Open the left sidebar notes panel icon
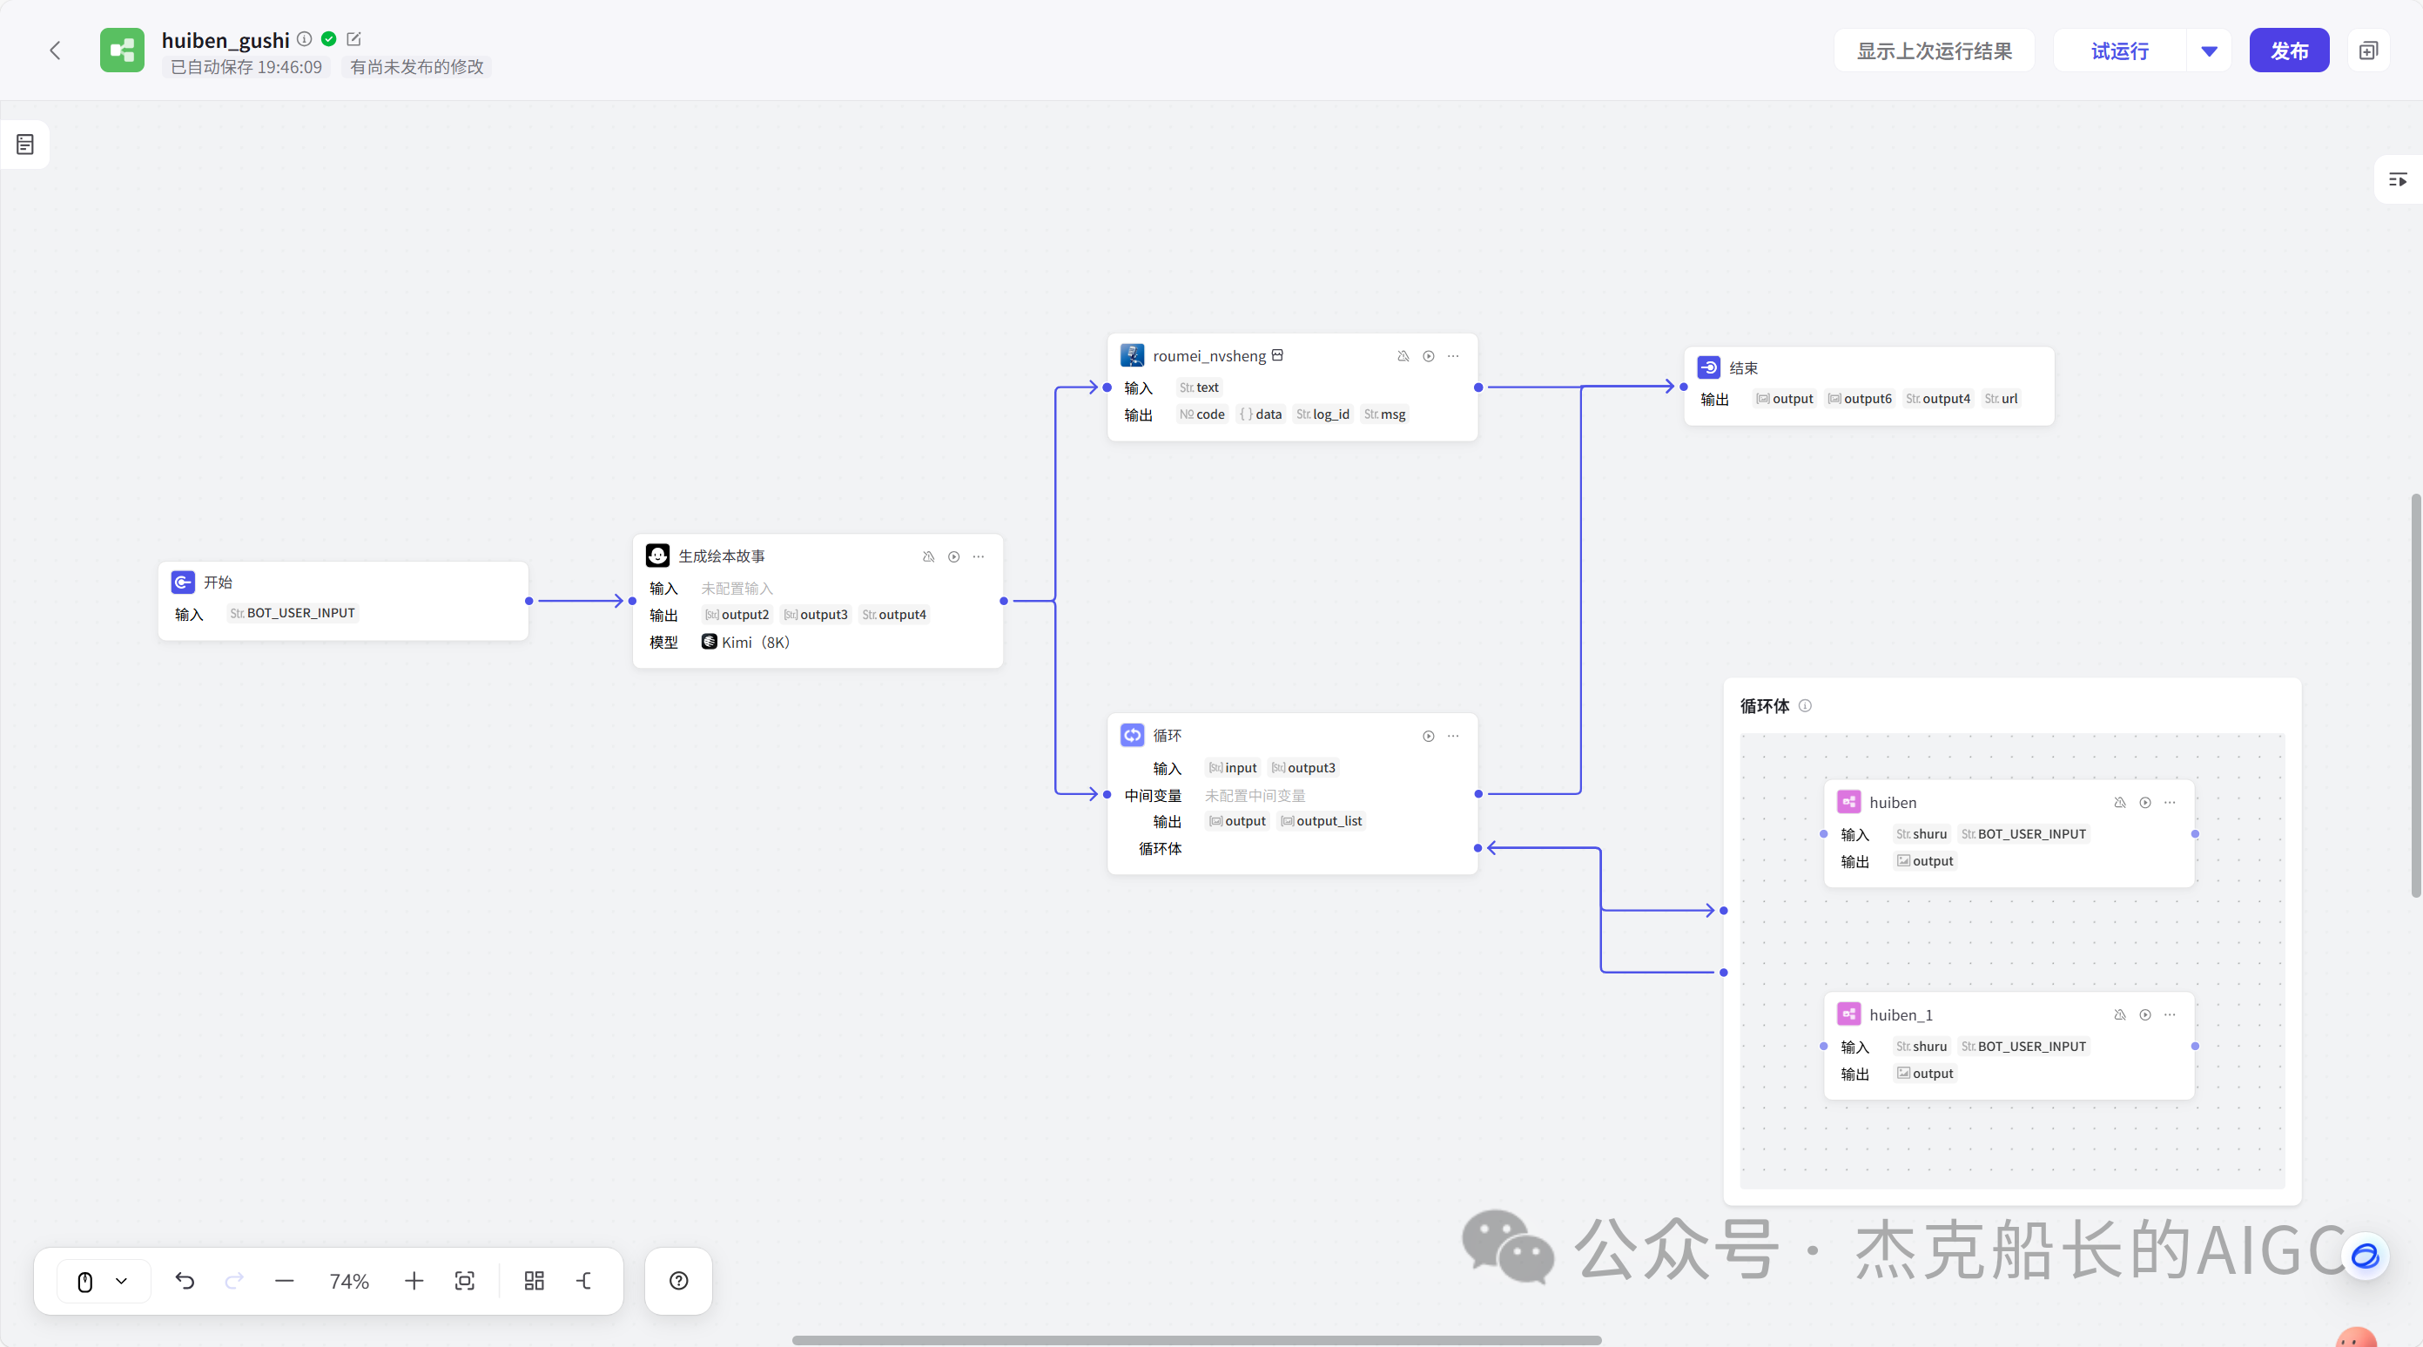Screen dimensions: 2423x1347 25,144
